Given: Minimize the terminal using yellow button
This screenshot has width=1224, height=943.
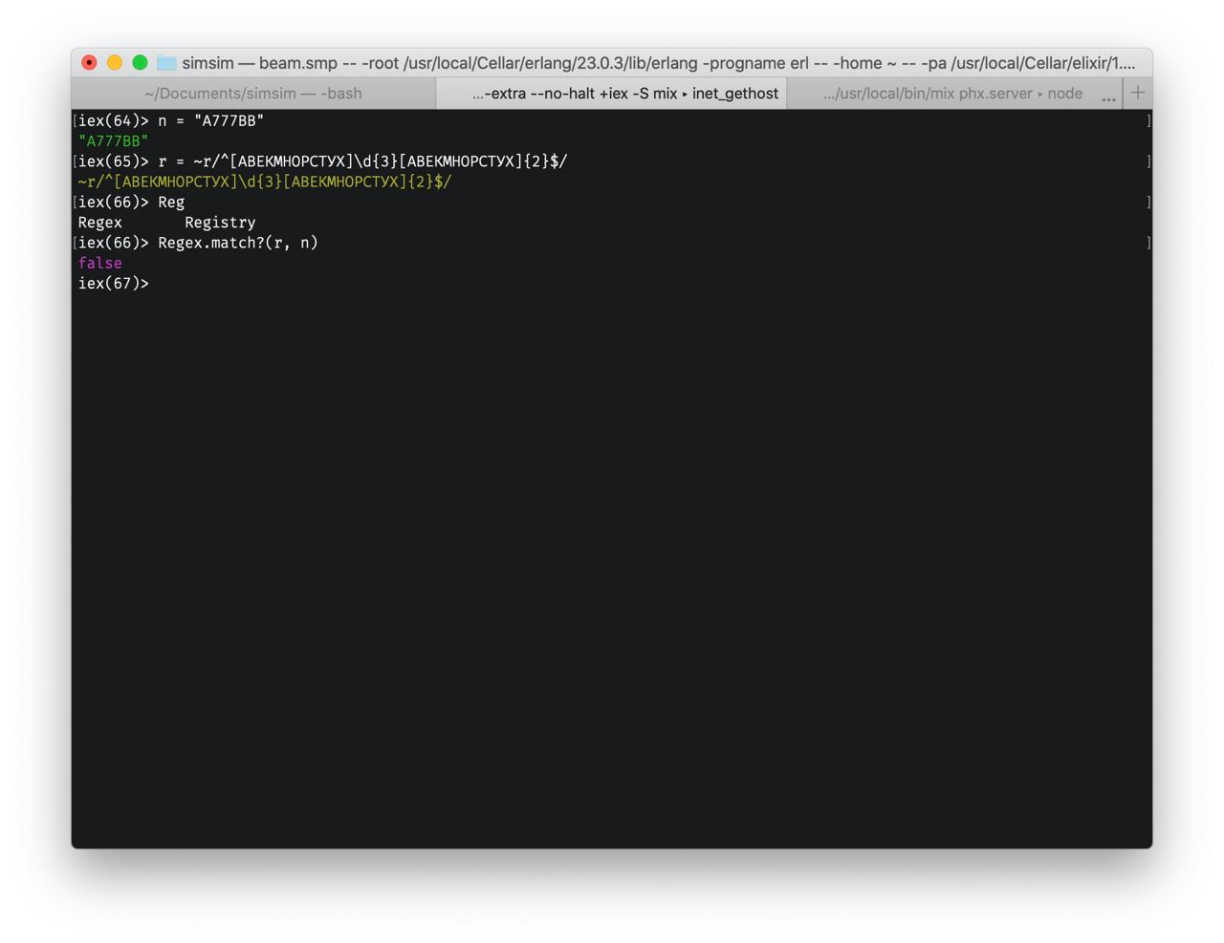Looking at the screenshot, I should [x=115, y=63].
